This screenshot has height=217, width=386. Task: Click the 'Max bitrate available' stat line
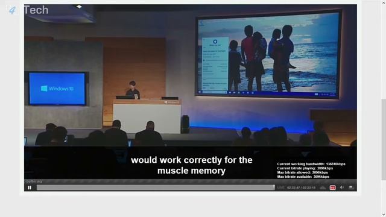click(303, 177)
